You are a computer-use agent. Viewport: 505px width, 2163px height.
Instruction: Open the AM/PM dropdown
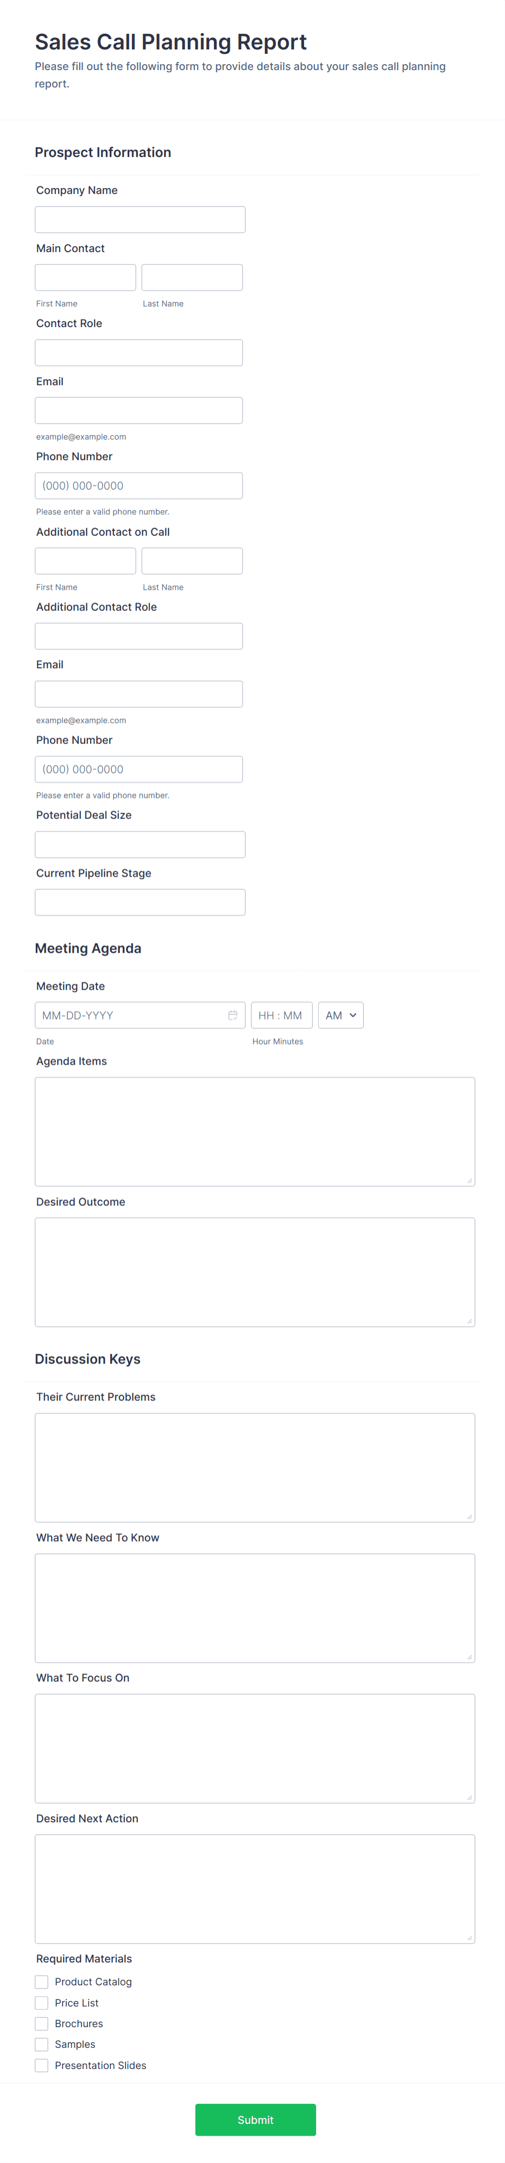click(340, 1014)
